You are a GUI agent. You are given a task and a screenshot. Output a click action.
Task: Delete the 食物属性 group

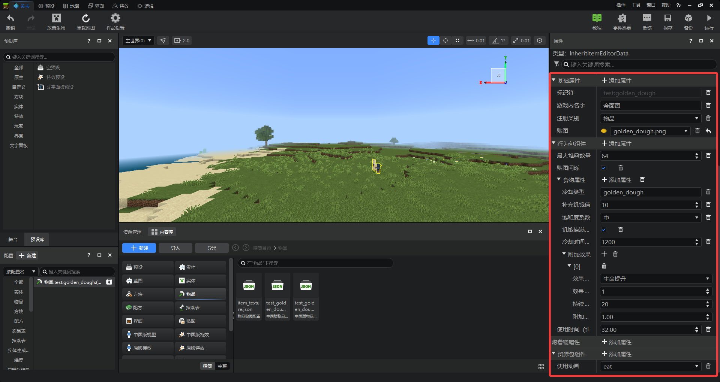642,180
